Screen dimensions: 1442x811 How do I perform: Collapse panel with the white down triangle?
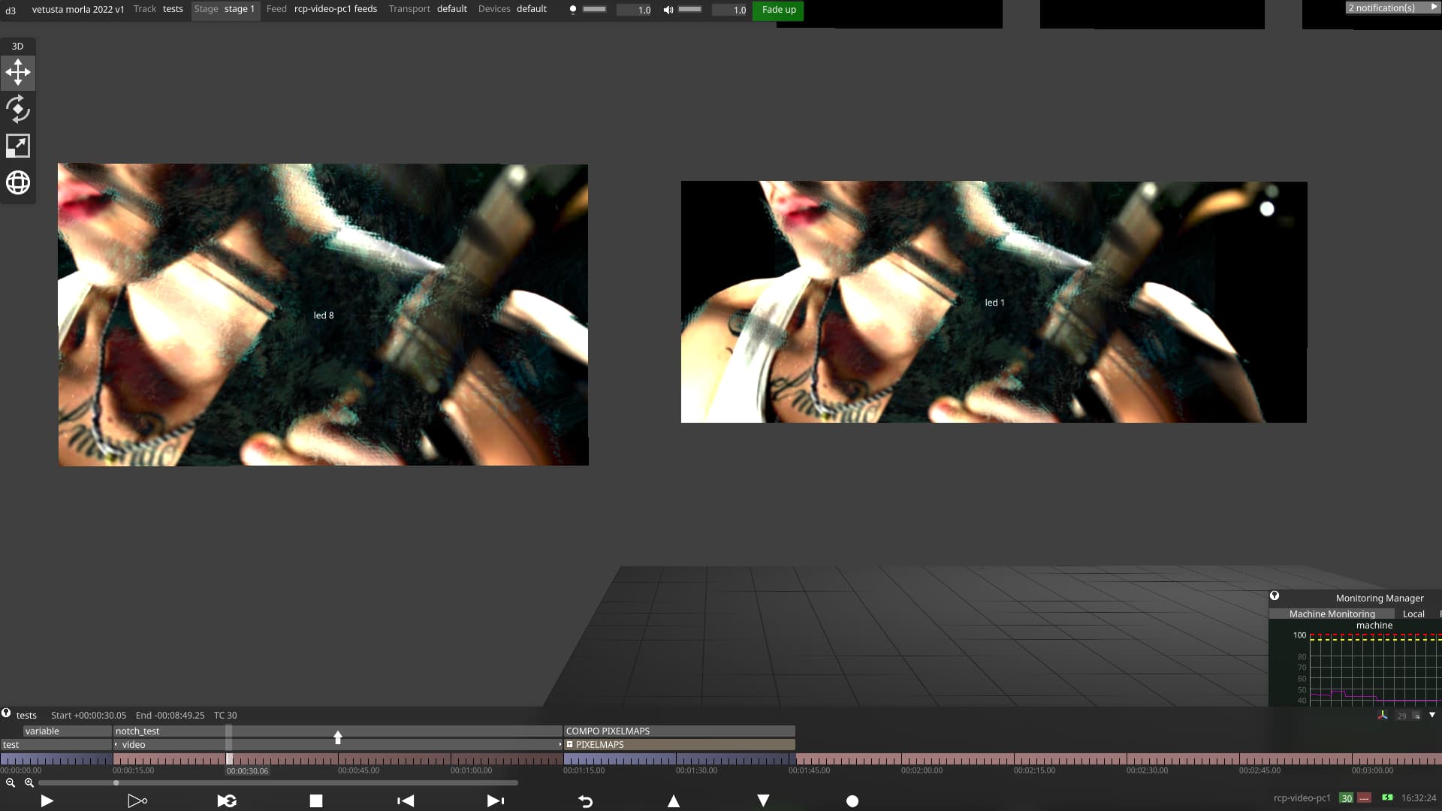pyautogui.click(x=1432, y=715)
